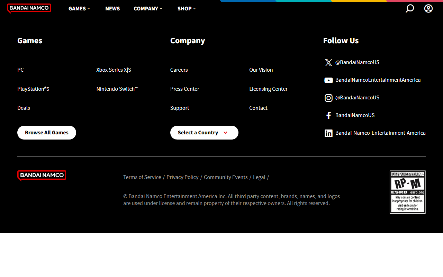Click the Company footer heading
Image resolution: width=443 pixels, height=277 pixels.
pyautogui.click(x=188, y=41)
